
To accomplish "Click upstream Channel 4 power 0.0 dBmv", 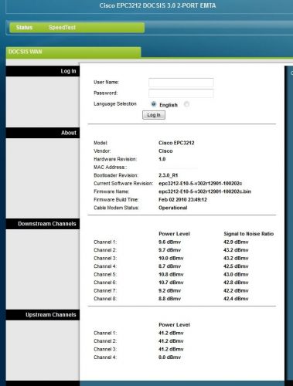I will [169, 357].
